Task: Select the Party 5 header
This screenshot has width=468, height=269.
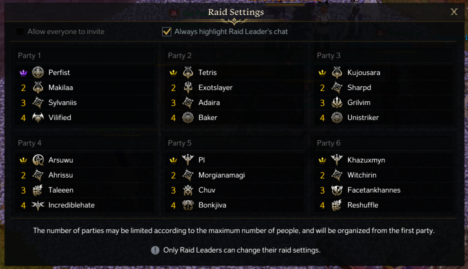Action: click(179, 143)
